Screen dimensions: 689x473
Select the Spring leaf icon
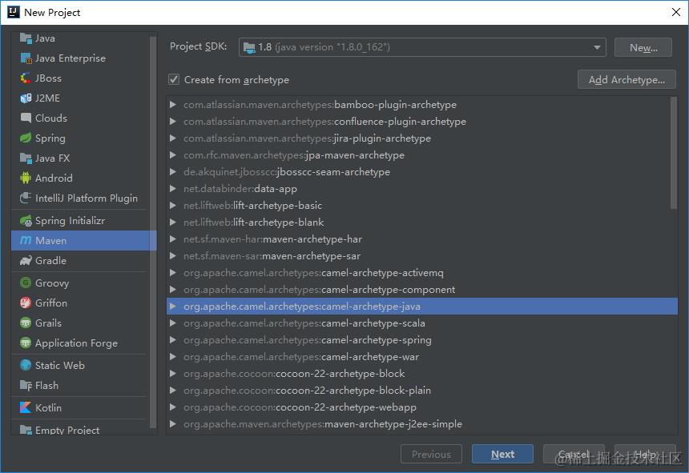pyautogui.click(x=26, y=138)
